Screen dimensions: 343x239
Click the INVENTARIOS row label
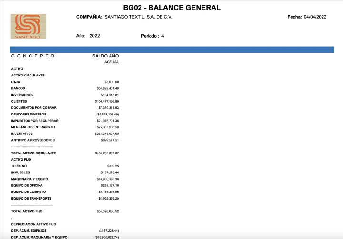(22, 134)
